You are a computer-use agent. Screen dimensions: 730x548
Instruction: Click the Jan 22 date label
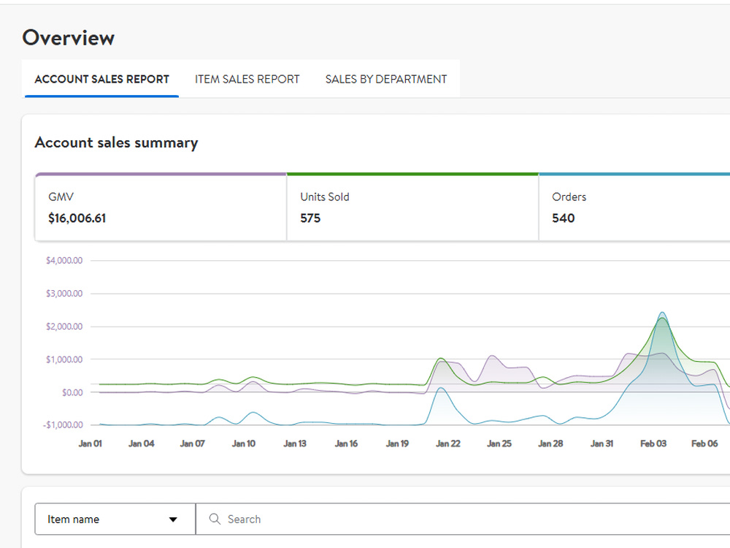click(x=448, y=444)
